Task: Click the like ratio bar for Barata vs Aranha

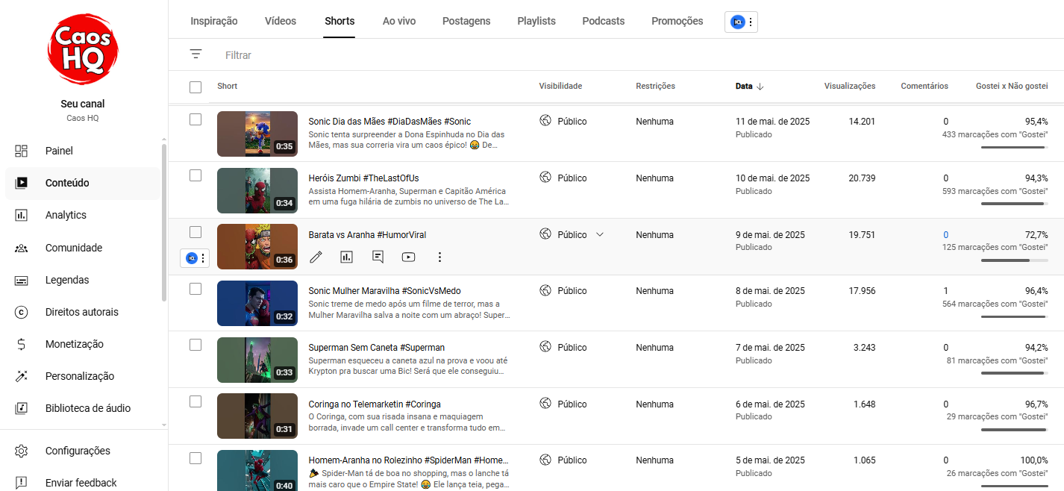Action: pyautogui.click(x=1013, y=260)
